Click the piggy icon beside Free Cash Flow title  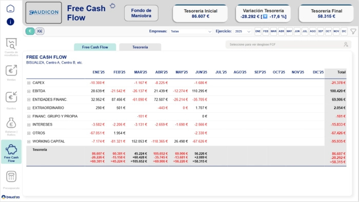point(112,6)
